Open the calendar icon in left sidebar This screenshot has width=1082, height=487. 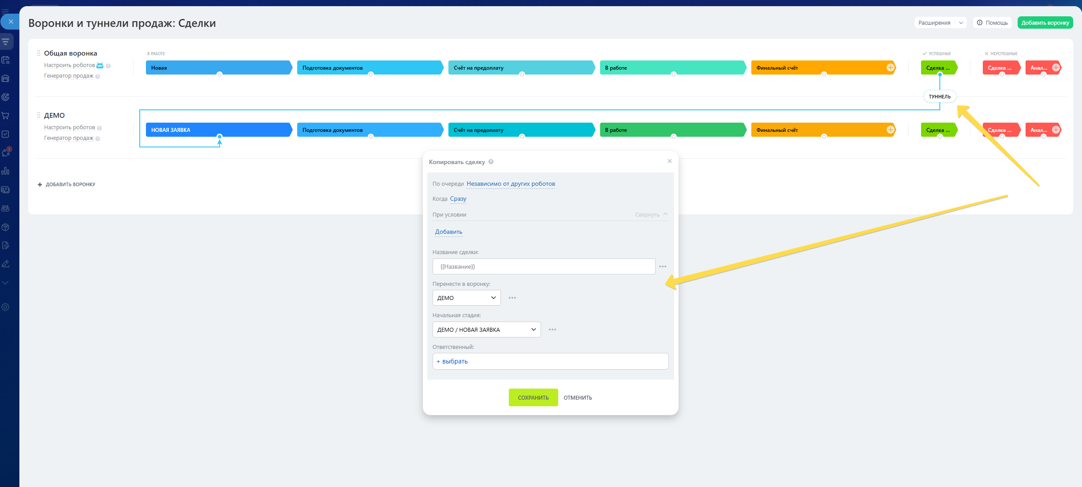point(5,60)
